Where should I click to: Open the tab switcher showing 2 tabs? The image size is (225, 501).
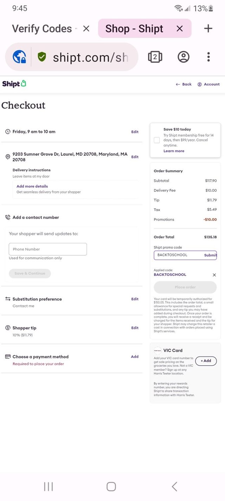(x=155, y=57)
